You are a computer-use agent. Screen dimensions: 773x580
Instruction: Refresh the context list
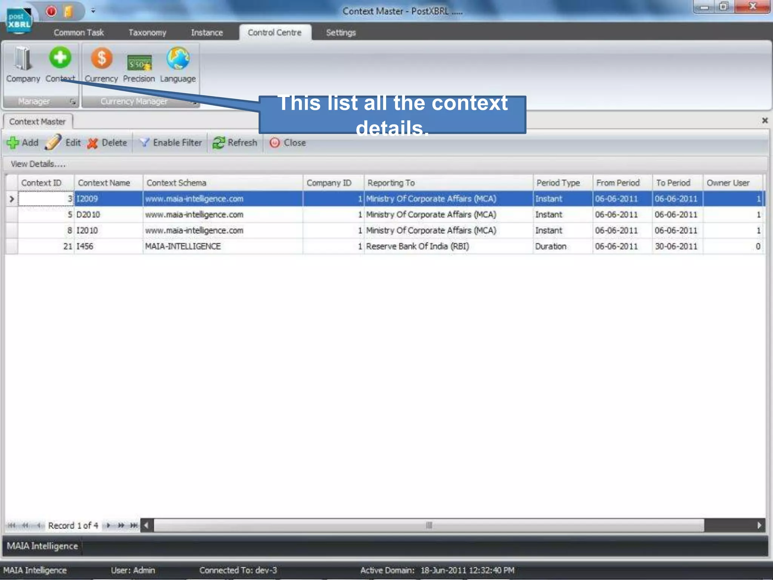235,143
